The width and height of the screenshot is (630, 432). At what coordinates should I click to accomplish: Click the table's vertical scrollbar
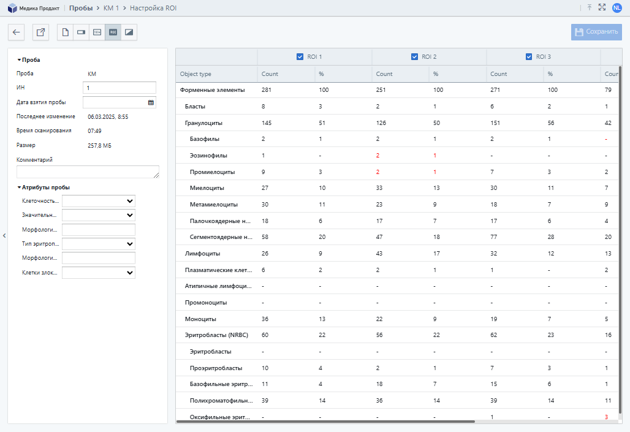620,241
